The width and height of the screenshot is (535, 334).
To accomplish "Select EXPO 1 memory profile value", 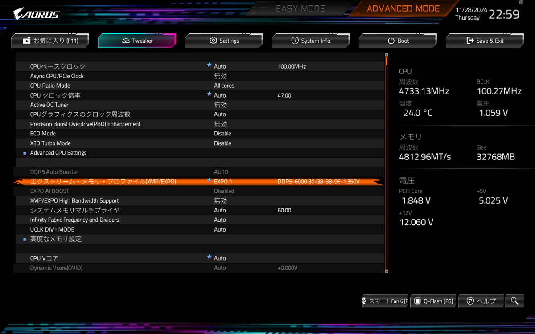I will click(x=223, y=182).
